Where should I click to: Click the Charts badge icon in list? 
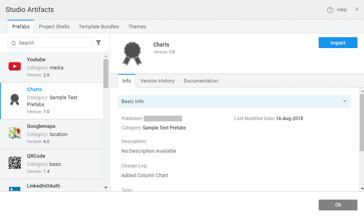tap(15, 100)
